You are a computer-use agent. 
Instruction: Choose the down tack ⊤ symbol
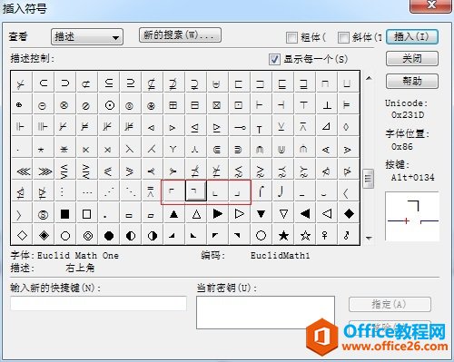[x=305, y=104]
